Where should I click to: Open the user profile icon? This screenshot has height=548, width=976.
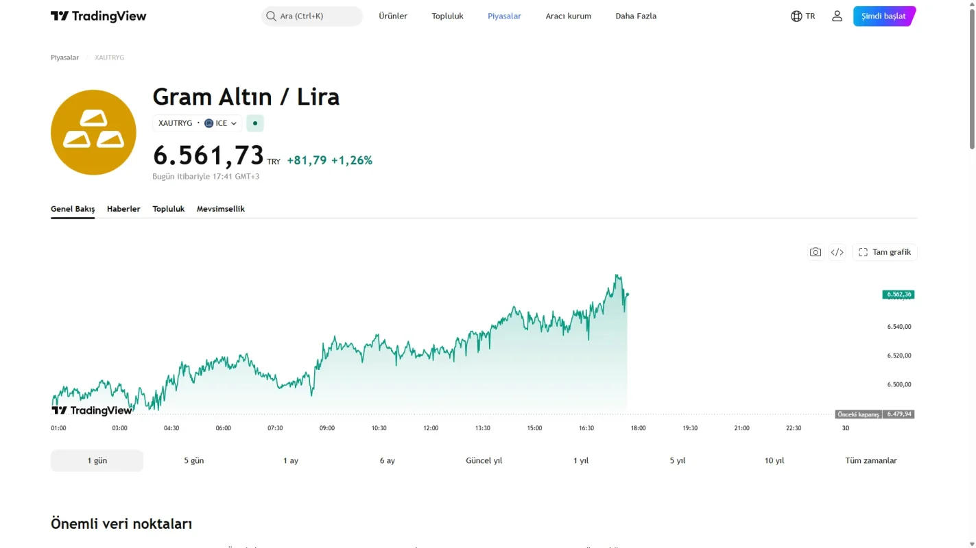(837, 16)
